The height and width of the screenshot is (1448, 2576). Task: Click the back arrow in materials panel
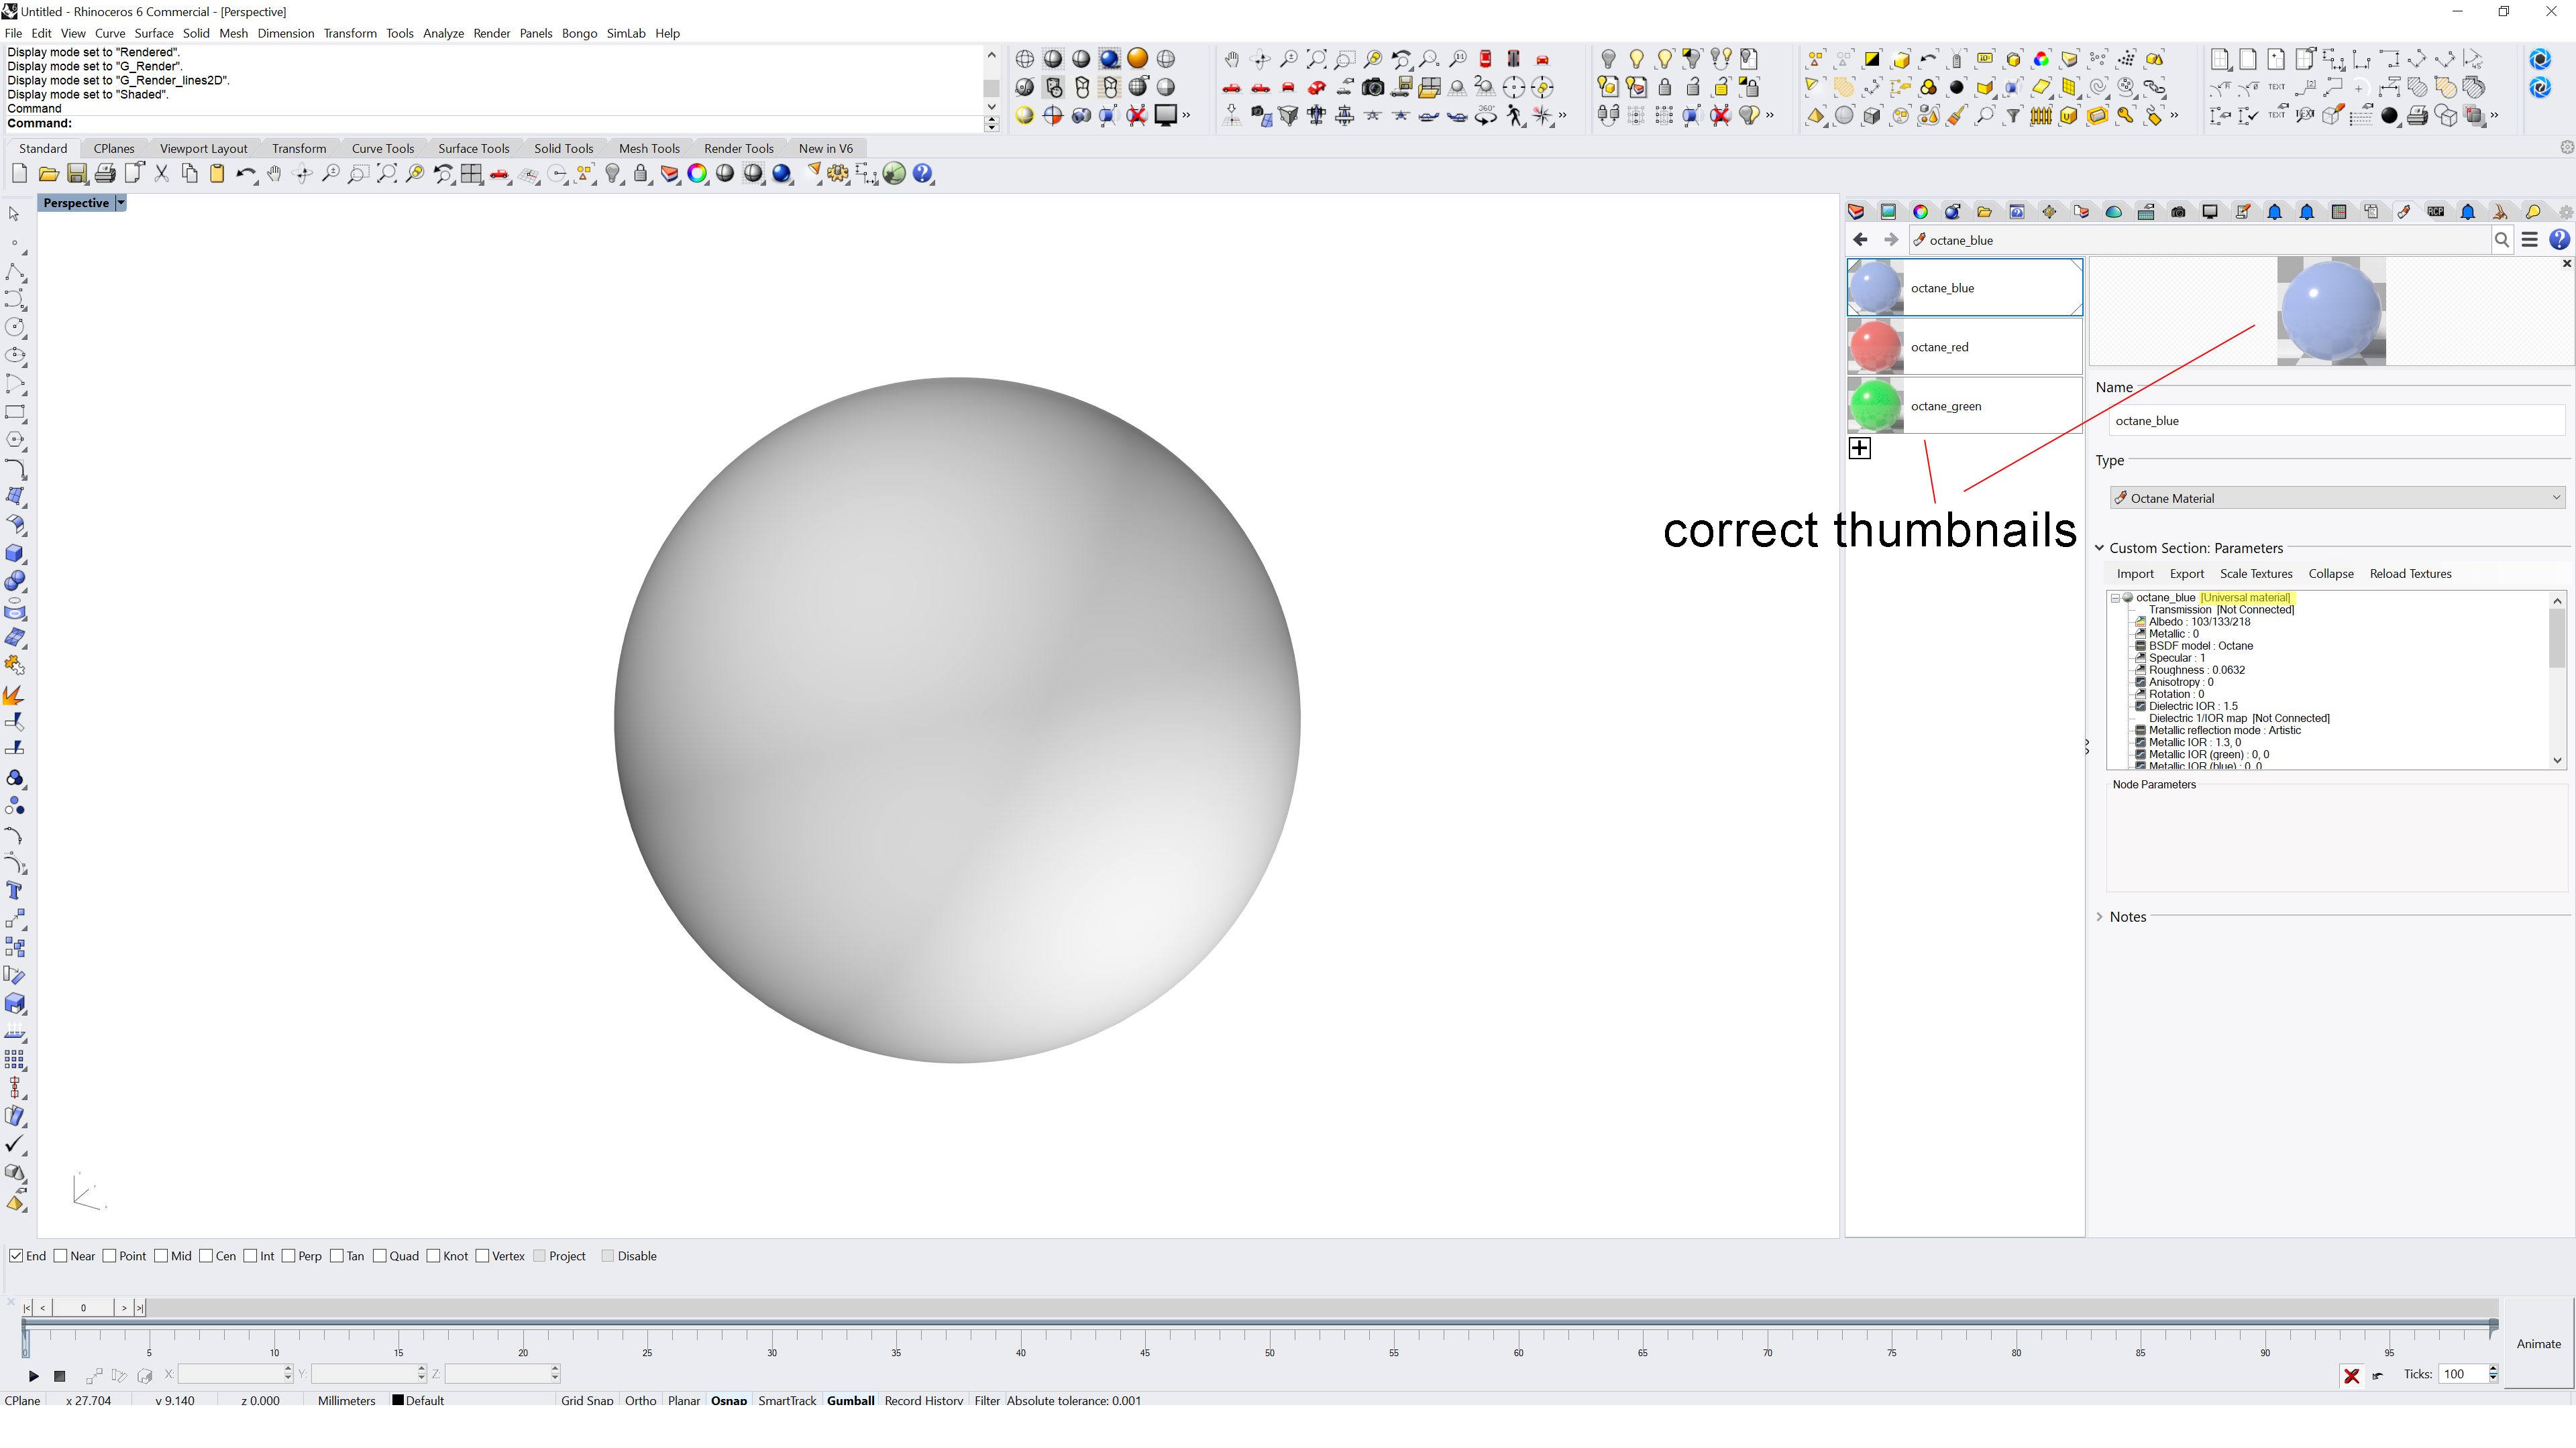[x=1860, y=240]
